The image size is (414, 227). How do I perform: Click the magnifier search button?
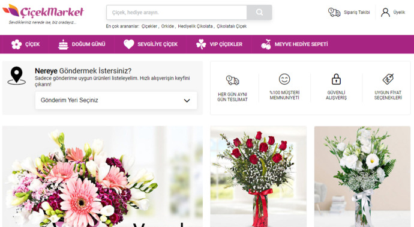coord(259,12)
